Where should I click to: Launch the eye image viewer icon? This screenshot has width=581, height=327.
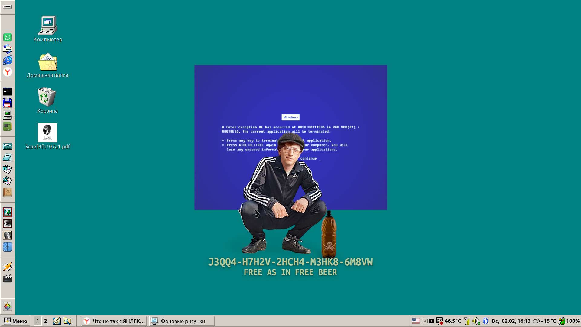click(x=7, y=224)
